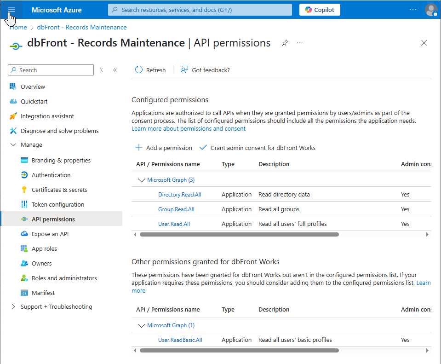The image size is (441, 364).
Task: Click the Diagnose wrench icon
Action: point(13,131)
